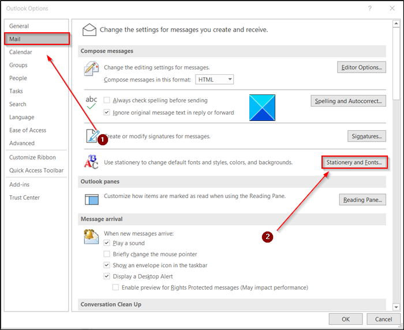The width and height of the screenshot is (404, 330).
Task: Go to the Tasks category
Action: [36, 91]
